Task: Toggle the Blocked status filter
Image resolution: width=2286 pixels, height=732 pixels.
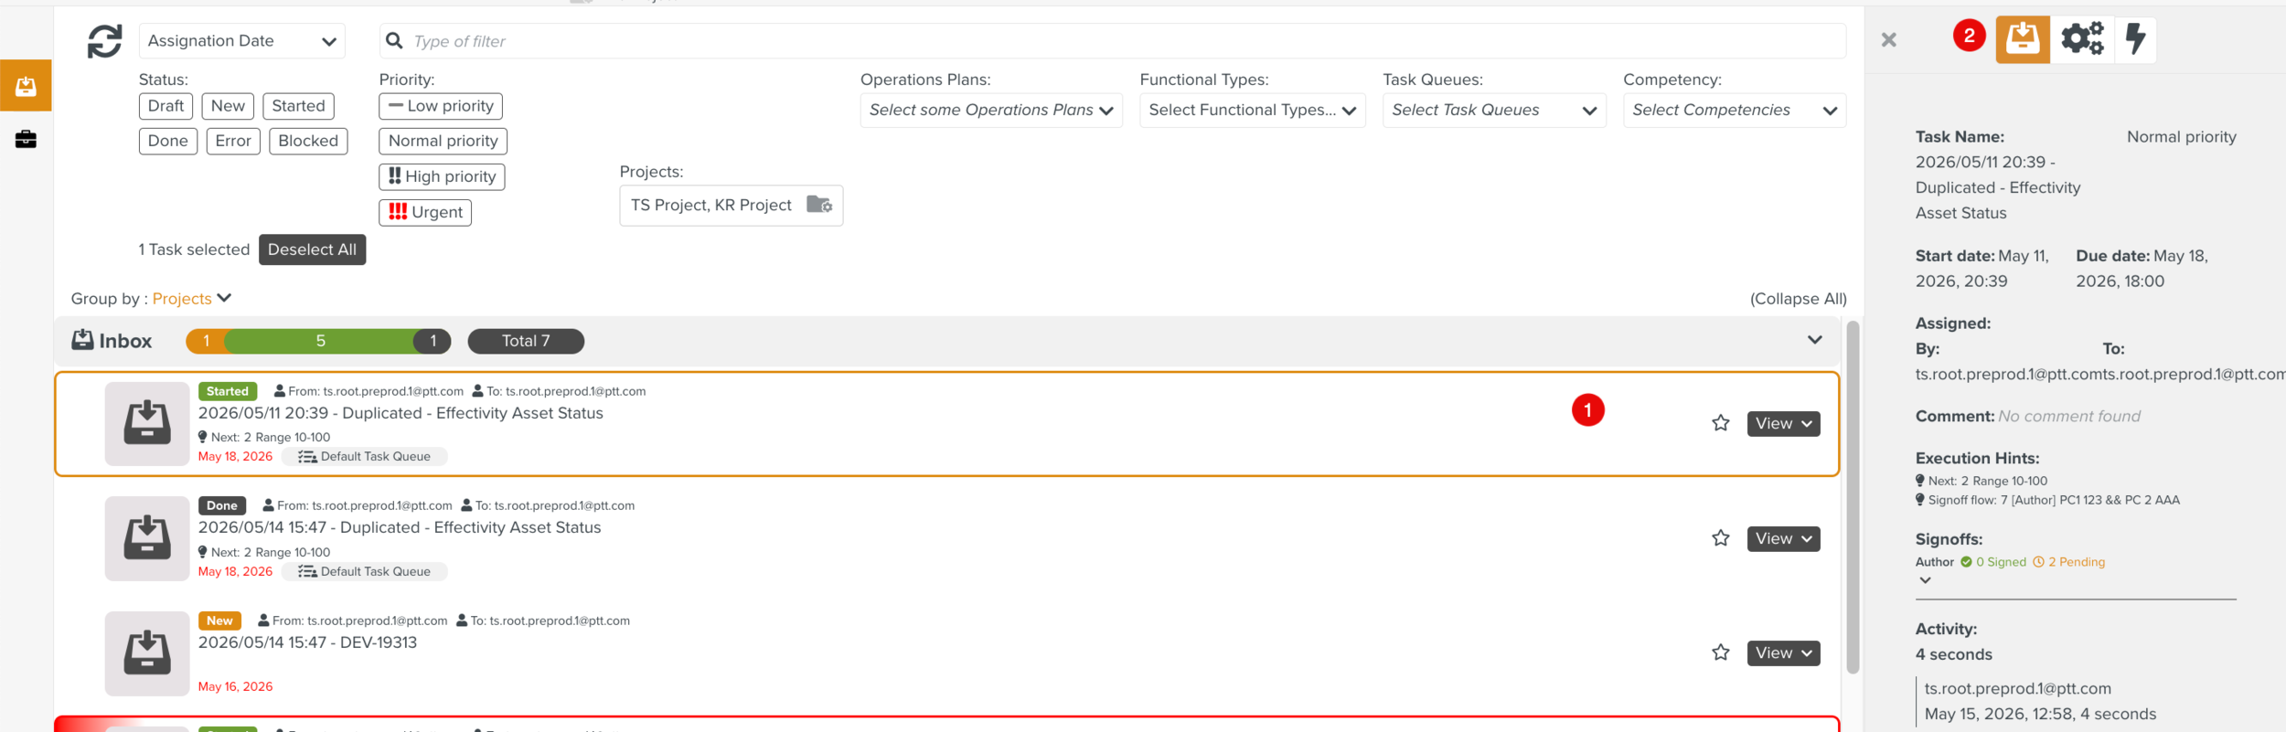Action: [308, 141]
